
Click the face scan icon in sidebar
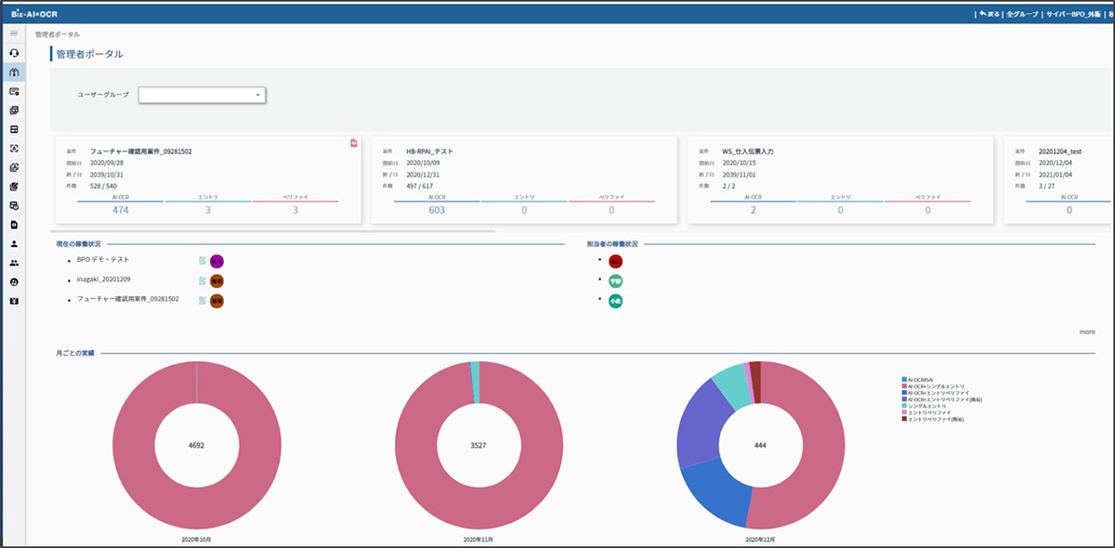(x=14, y=149)
